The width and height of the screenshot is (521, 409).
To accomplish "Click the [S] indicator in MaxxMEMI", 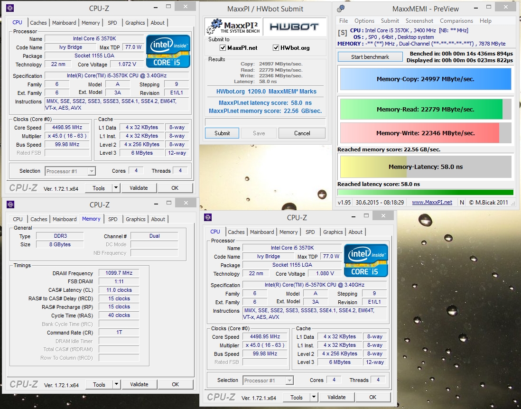I will pyautogui.click(x=342, y=33).
